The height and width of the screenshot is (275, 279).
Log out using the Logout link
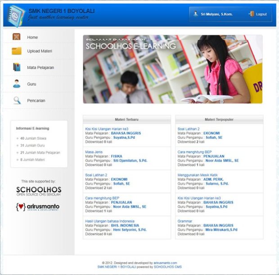point(261,14)
